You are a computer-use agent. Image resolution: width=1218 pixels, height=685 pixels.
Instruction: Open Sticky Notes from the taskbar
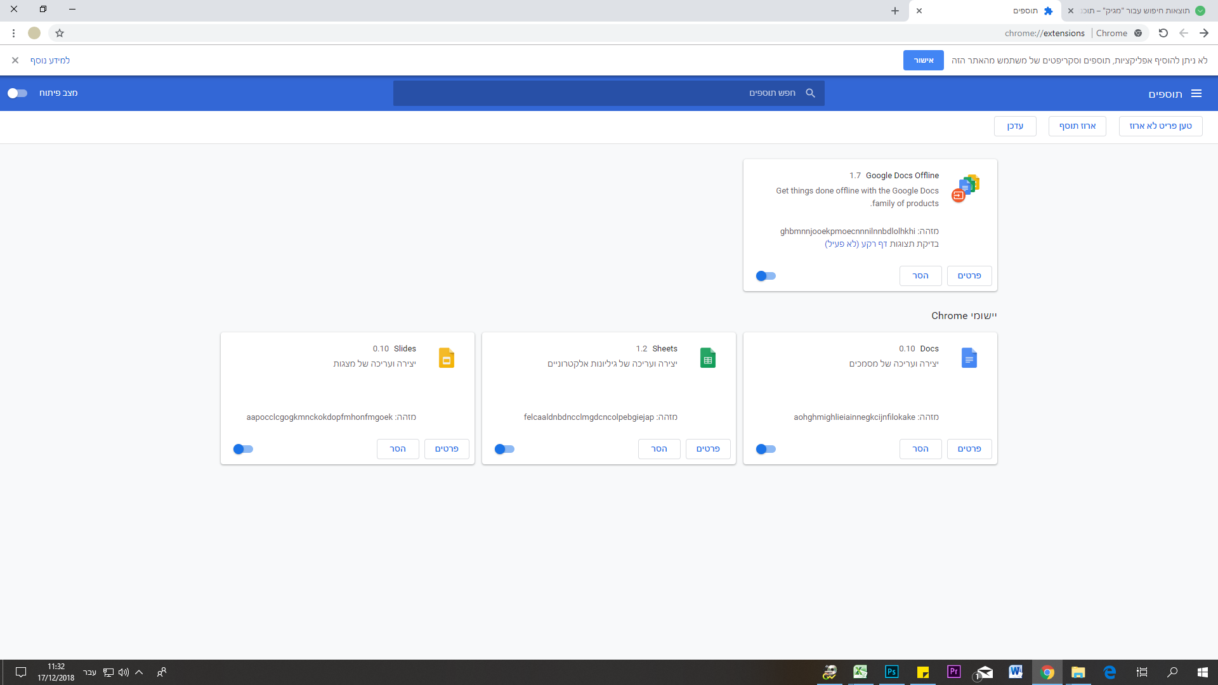click(x=922, y=672)
